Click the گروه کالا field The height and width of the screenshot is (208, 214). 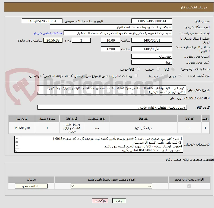click(x=112, y=108)
